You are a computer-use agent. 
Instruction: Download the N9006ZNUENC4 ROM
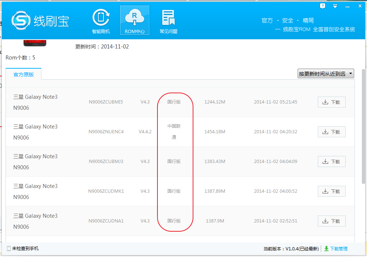click(x=332, y=132)
